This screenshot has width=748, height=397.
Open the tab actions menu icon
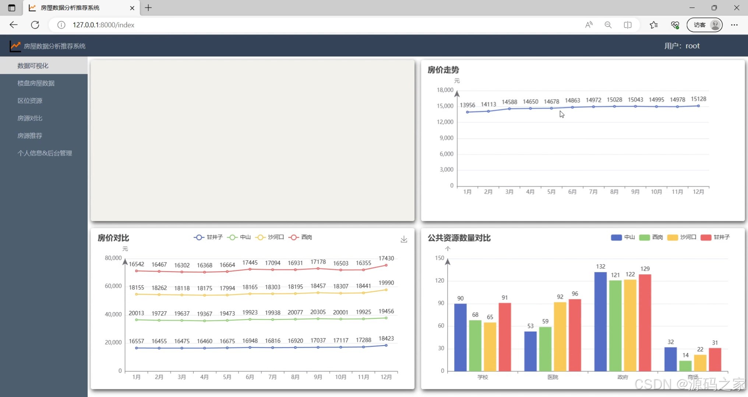click(x=11, y=8)
